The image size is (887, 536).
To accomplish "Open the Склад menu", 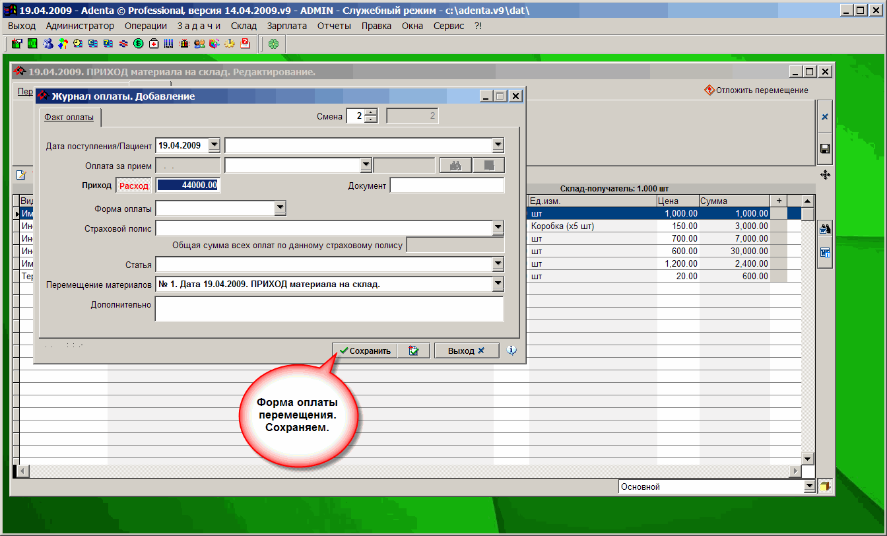I will [244, 26].
